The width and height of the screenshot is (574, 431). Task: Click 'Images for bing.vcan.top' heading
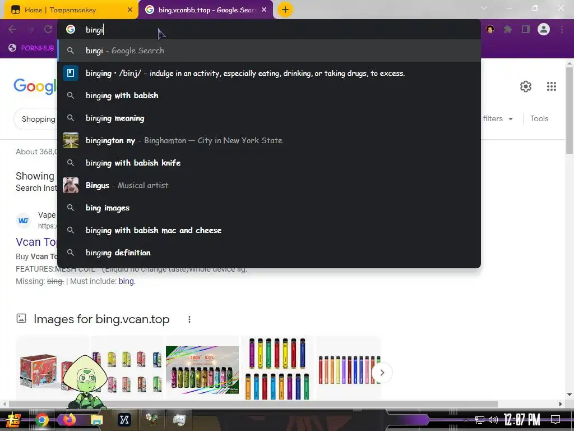click(x=101, y=319)
